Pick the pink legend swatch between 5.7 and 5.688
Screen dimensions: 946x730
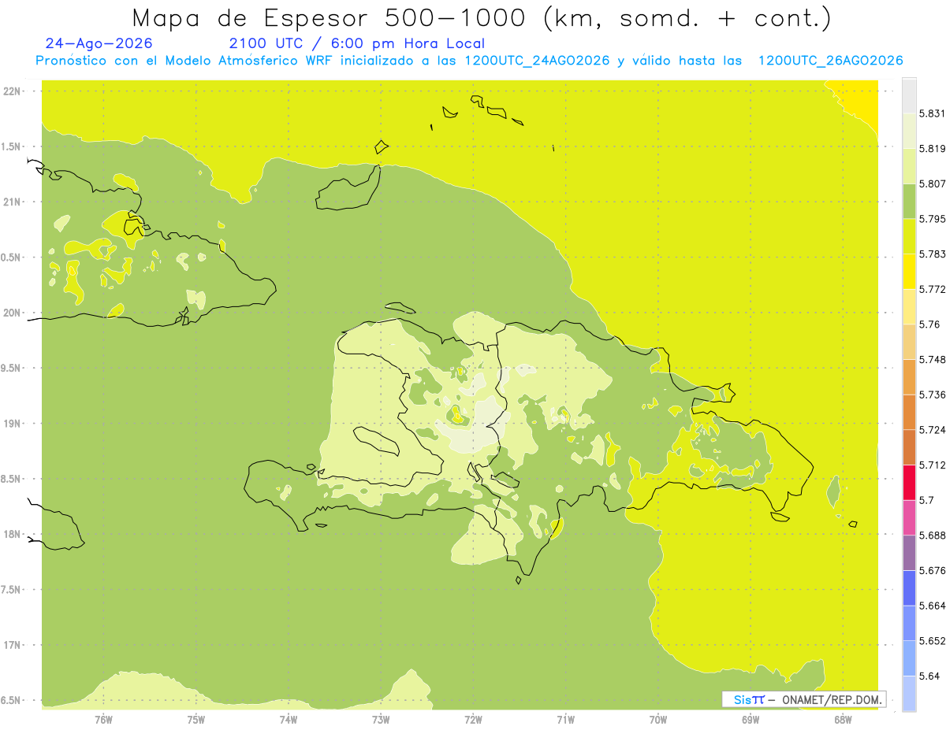pos(909,517)
